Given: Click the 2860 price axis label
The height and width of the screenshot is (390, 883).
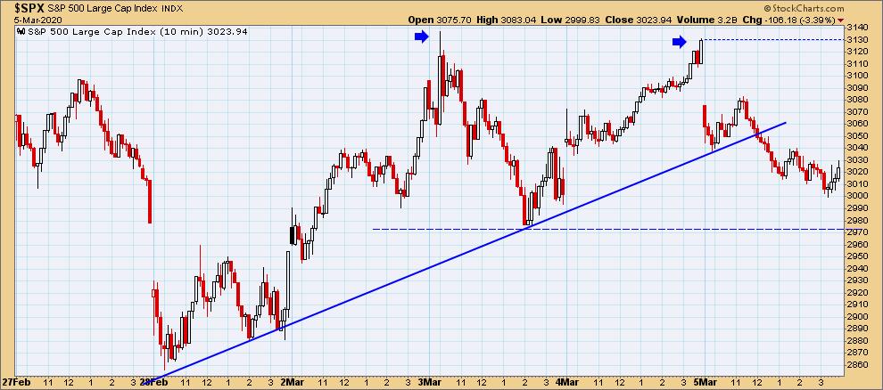Looking at the screenshot, I should [856, 365].
